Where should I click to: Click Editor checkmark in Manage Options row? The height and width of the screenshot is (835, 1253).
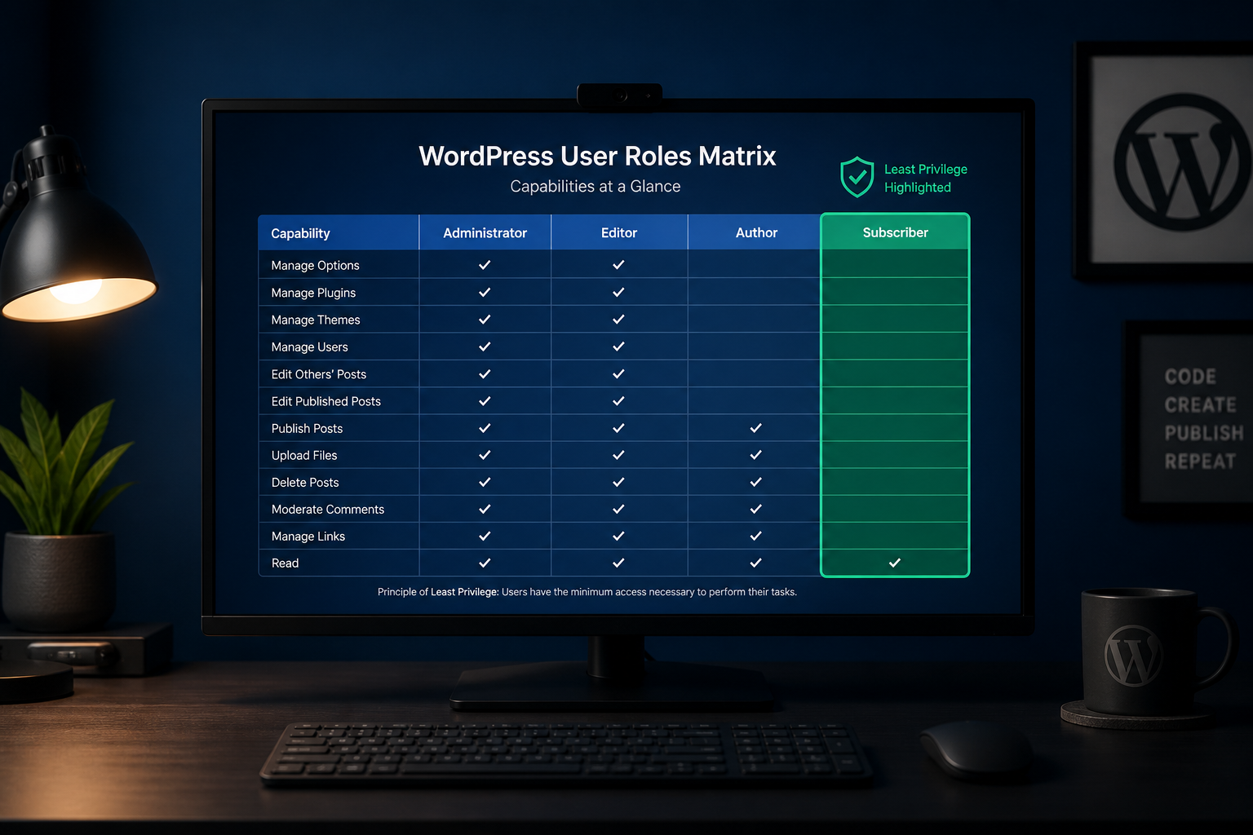click(618, 265)
